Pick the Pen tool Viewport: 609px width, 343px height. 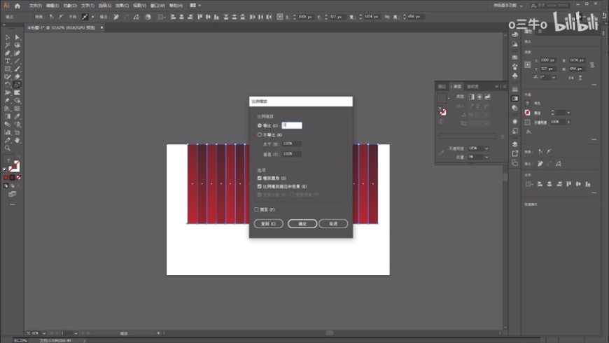pyautogui.click(x=8, y=53)
